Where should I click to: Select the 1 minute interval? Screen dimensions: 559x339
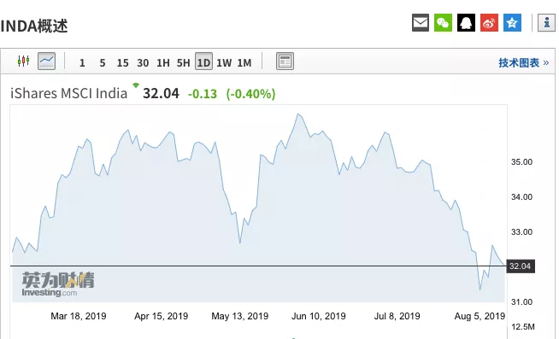[82, 62]
